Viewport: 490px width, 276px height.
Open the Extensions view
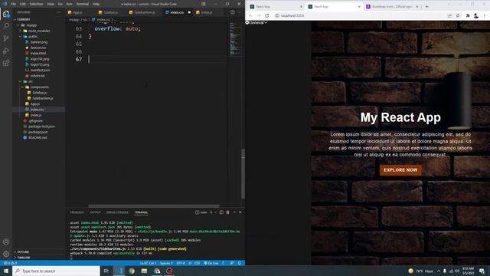tap(6, 63)
